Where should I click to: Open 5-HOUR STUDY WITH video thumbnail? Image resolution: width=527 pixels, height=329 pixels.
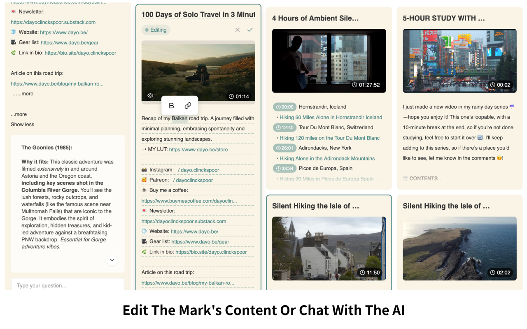[x=459, y=61]
